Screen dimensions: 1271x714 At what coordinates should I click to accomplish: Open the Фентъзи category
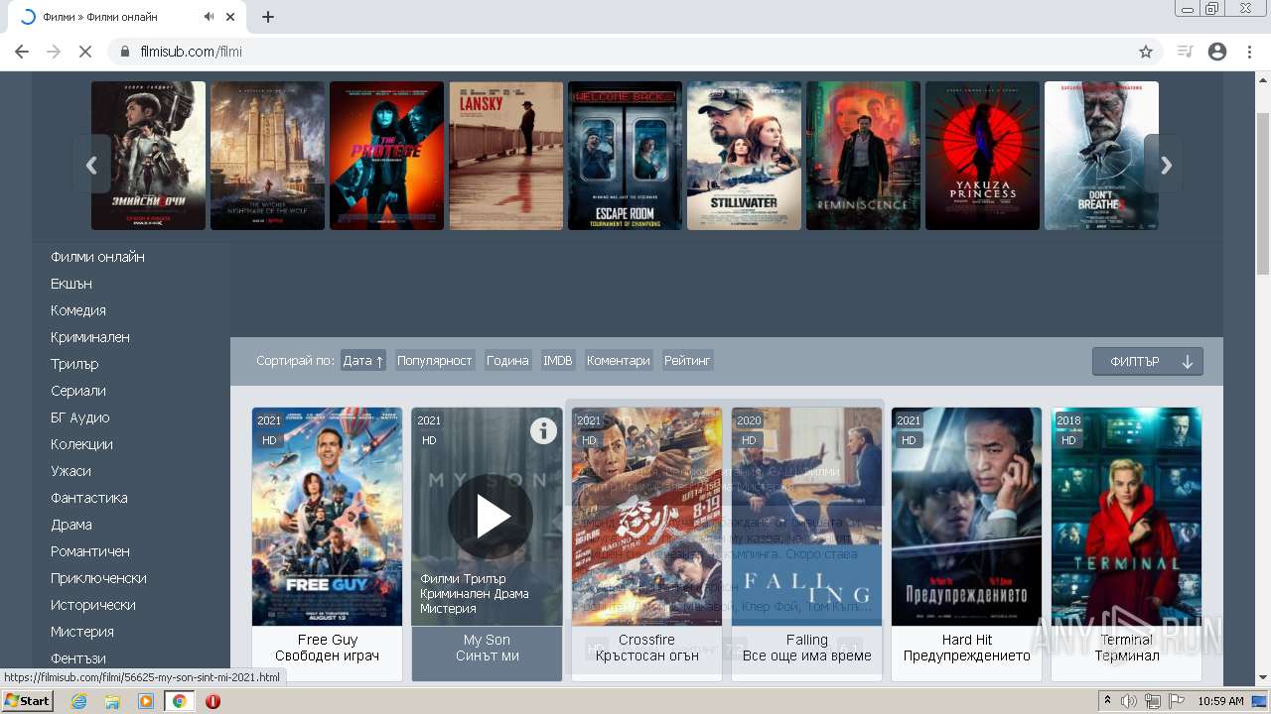[78, 658]
